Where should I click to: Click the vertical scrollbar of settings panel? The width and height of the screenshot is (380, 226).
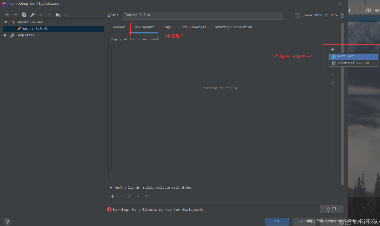point(343,104)
